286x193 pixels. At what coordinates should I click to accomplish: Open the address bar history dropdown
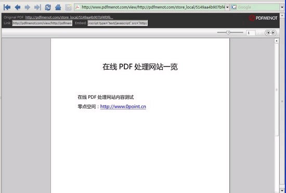tap(227, 7)
